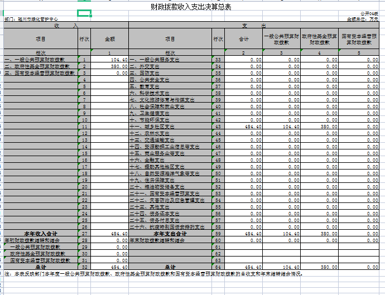This screenshot has width=385, height=295.
Task: Click the 支出 section header cell
Action: click(x=254, y=25)
